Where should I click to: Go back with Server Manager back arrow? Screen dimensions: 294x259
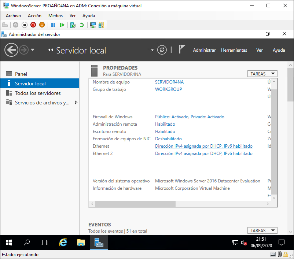pyautogui.click(x=11, y=50)
